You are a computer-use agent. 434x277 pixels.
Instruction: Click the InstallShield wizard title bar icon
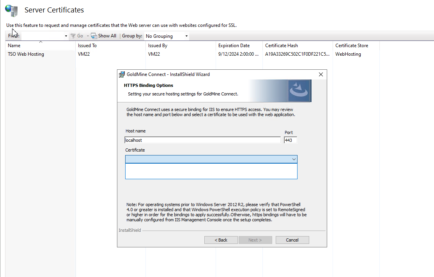pyautogui.click(x=122, y=74)
